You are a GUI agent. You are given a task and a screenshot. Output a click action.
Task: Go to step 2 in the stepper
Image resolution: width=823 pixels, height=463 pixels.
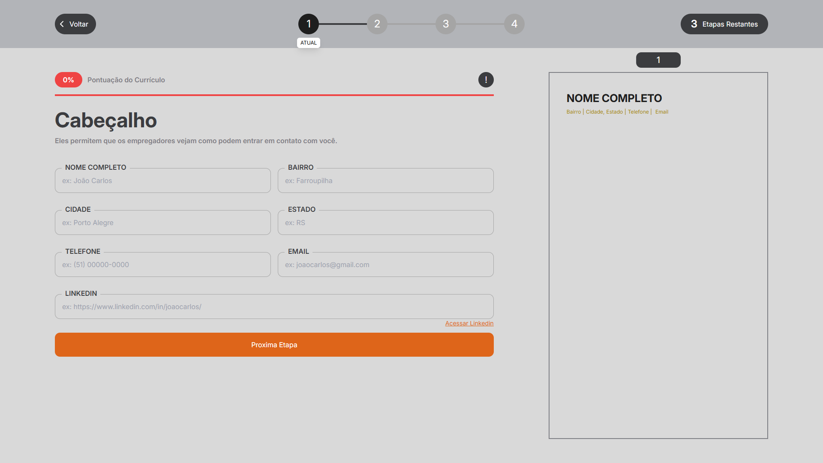(377, 24)
